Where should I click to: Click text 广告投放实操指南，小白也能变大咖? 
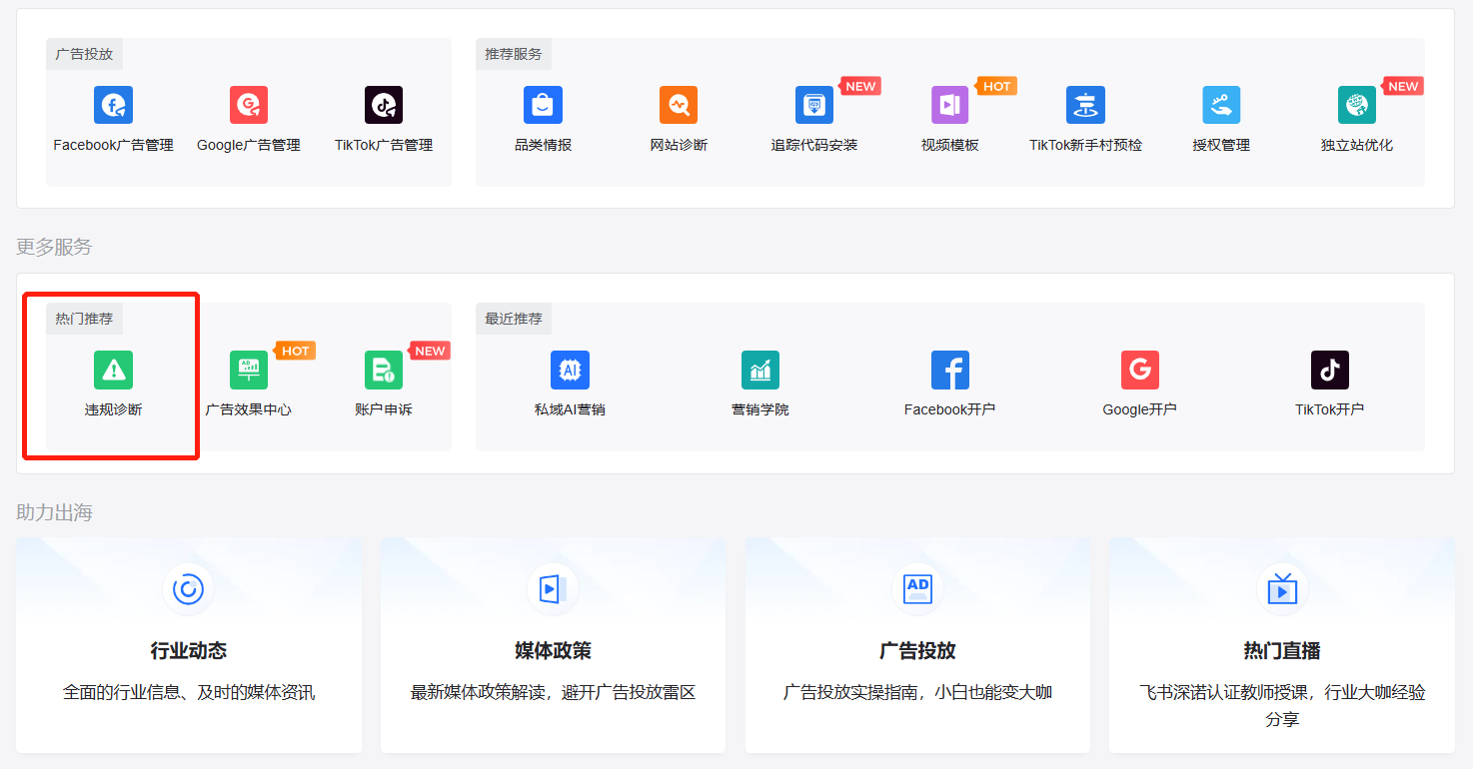(917, 692)
